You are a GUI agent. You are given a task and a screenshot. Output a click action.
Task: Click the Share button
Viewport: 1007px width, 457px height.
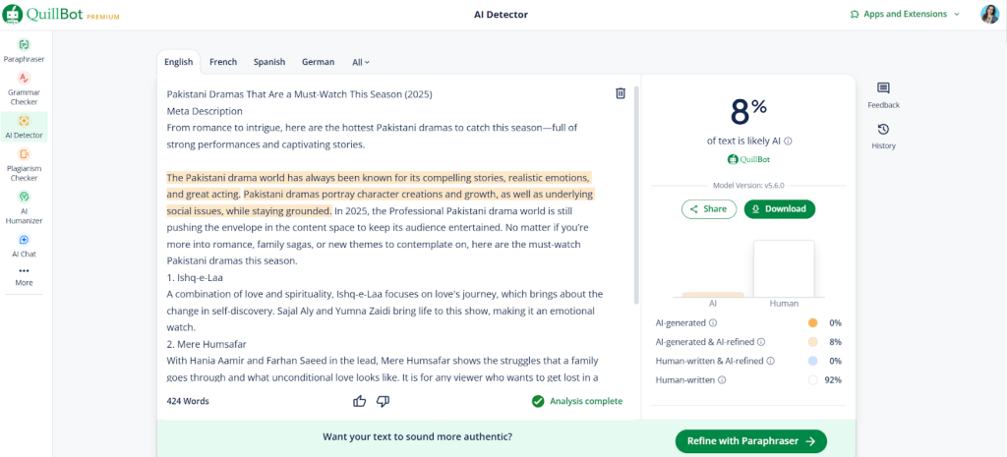click(708, 208)
